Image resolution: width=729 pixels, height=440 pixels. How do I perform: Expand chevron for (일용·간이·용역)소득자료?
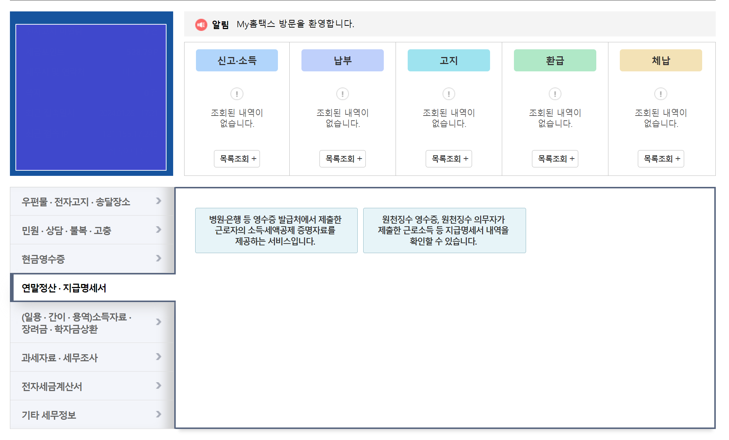(x=158, y=322)
